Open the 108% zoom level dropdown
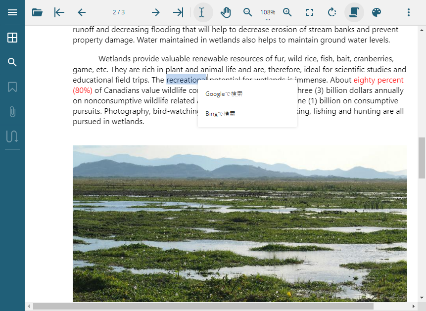The width and height of the screenshot is (426, 311). point(268,14)
